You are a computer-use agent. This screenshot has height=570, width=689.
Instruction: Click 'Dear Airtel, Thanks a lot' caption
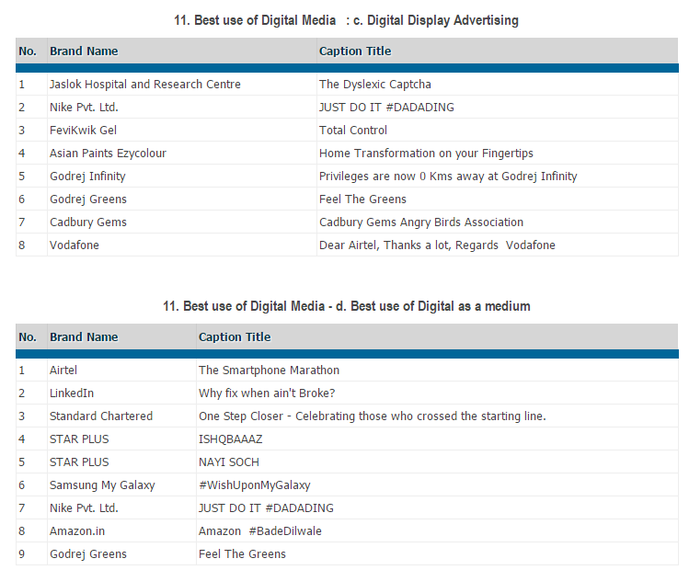coord(437,245)
